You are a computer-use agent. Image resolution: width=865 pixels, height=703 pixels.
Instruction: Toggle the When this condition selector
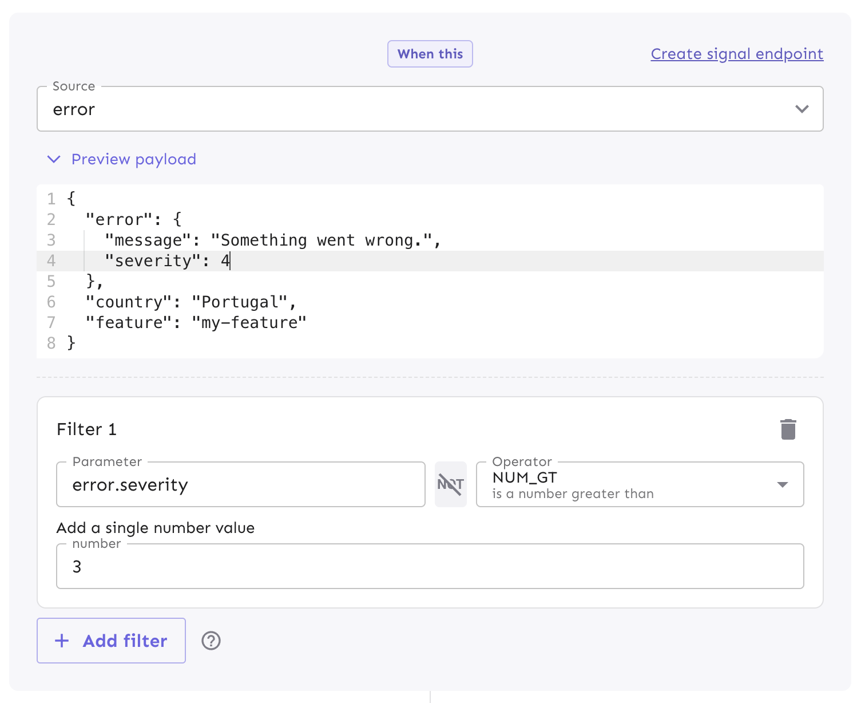pos(430,53)
